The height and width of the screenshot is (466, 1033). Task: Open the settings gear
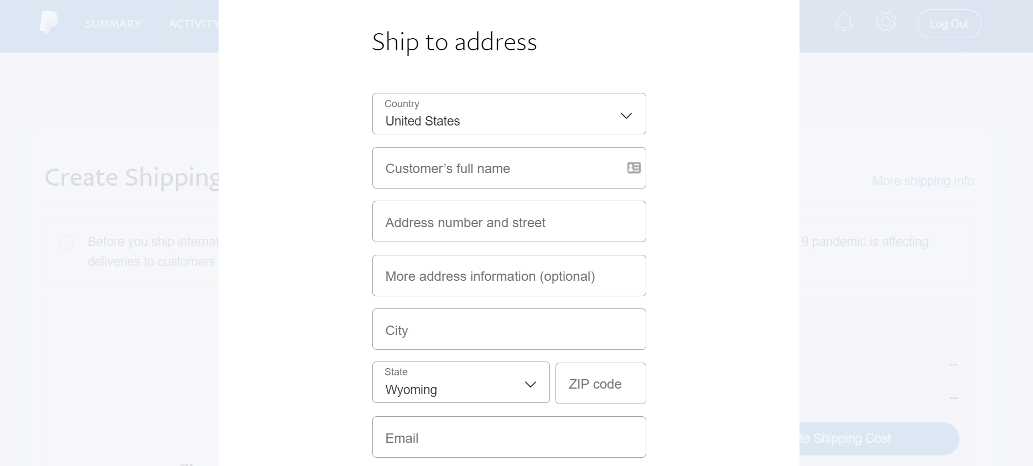click(886, 21)
